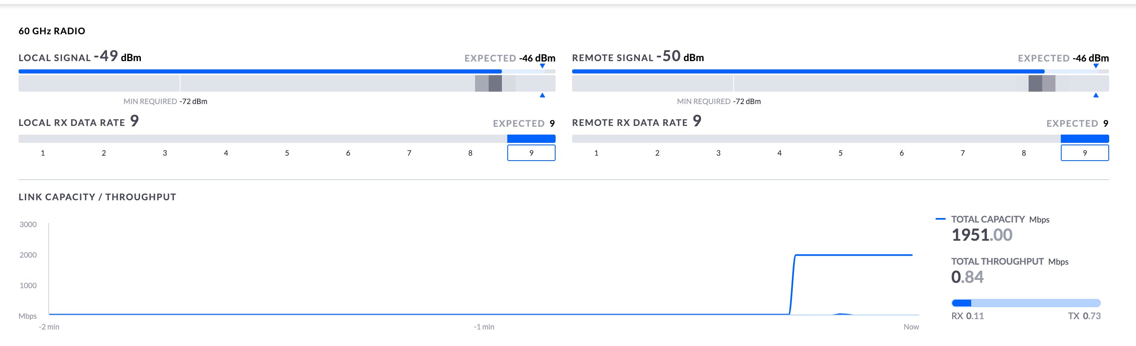Click local Min Required -72 dBm label
Viewport: 1136px width, 346px height.
[x=165, y=102]
